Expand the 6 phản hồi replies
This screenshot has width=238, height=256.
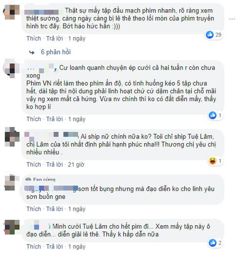(56, 52)
